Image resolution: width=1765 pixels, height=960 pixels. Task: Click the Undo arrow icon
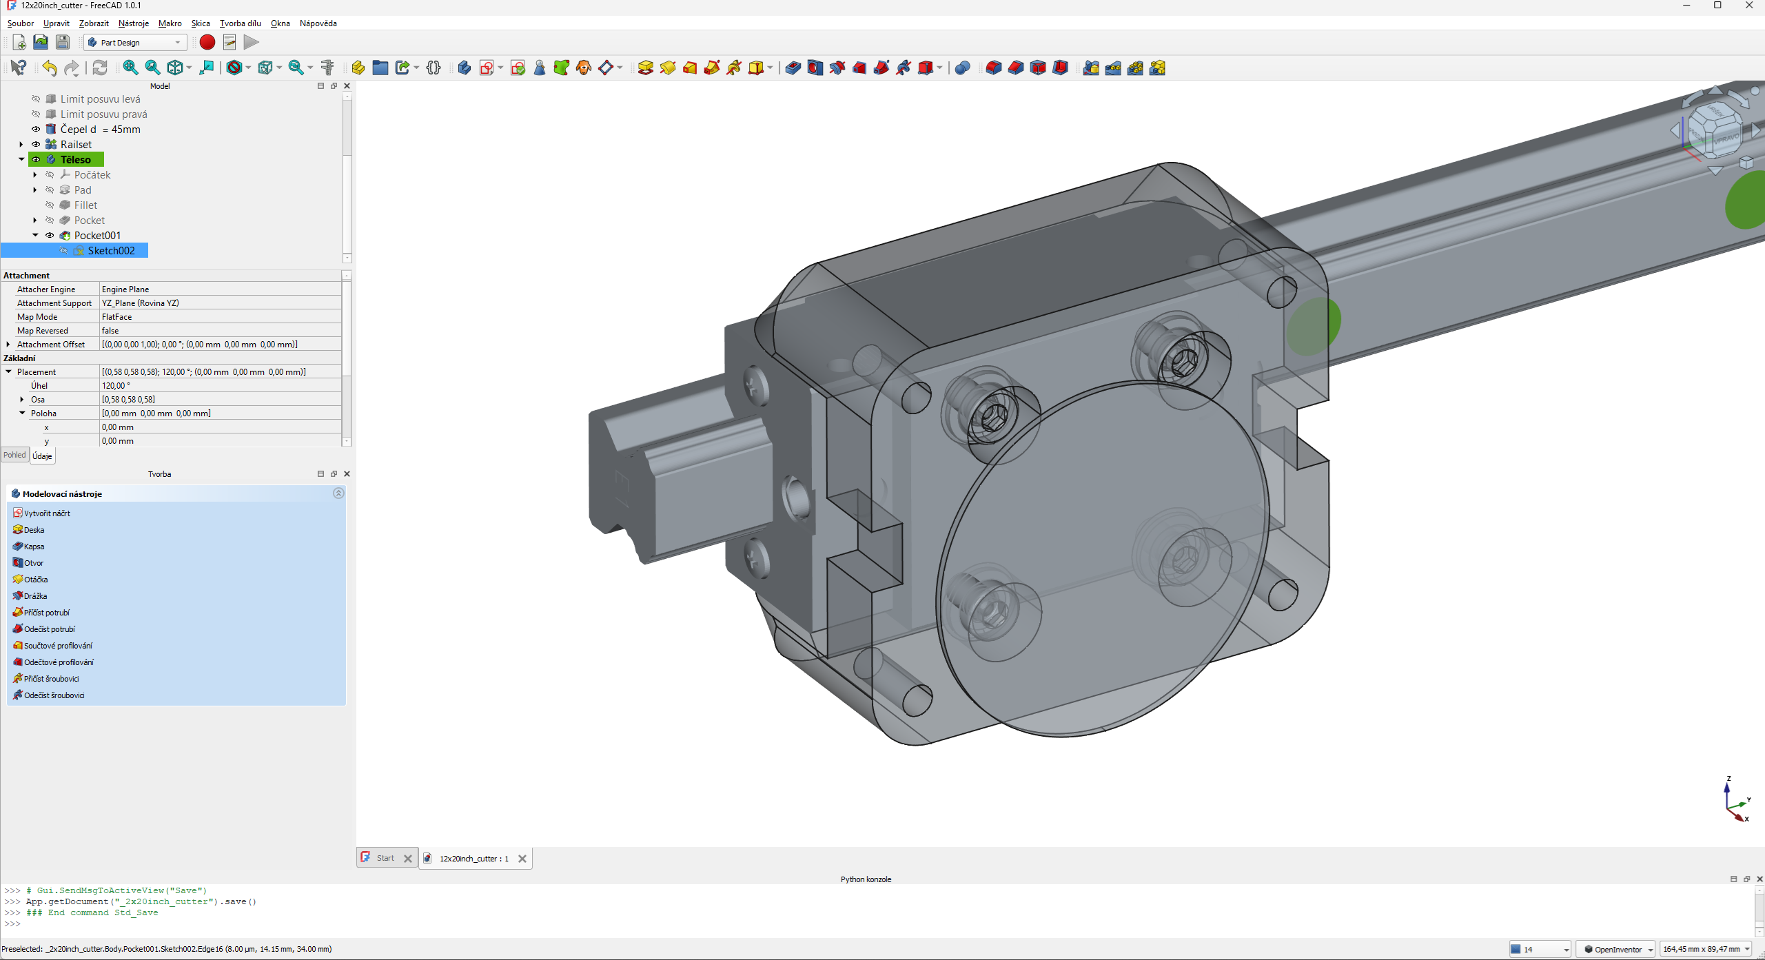[x=49, y=68]
